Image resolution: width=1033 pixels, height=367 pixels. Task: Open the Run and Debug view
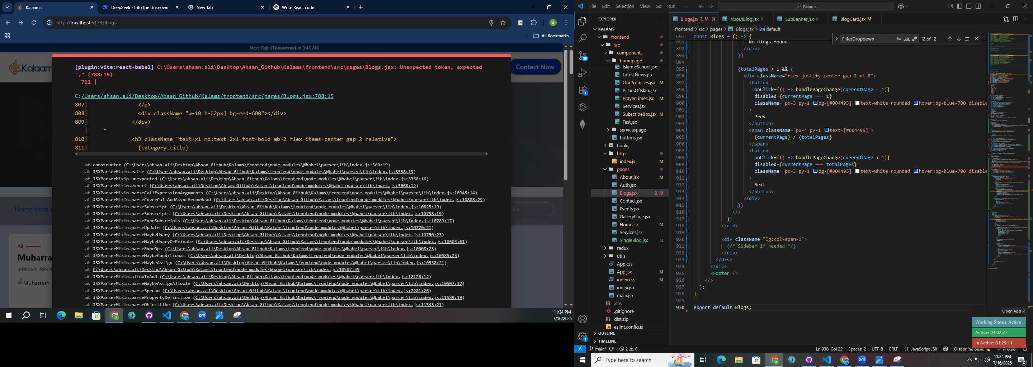tap(582, 73)
